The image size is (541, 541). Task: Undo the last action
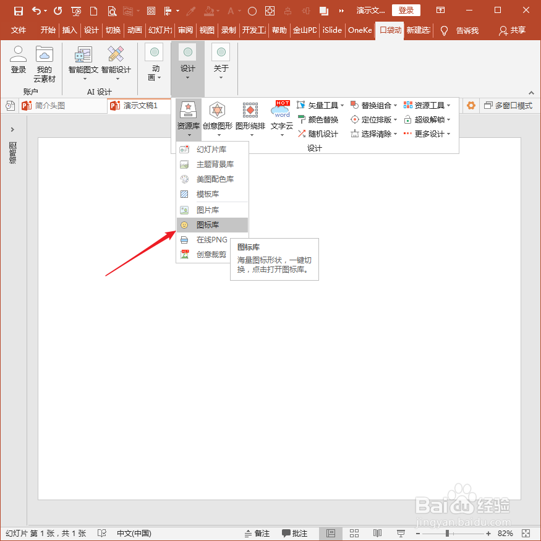(36, 11)
